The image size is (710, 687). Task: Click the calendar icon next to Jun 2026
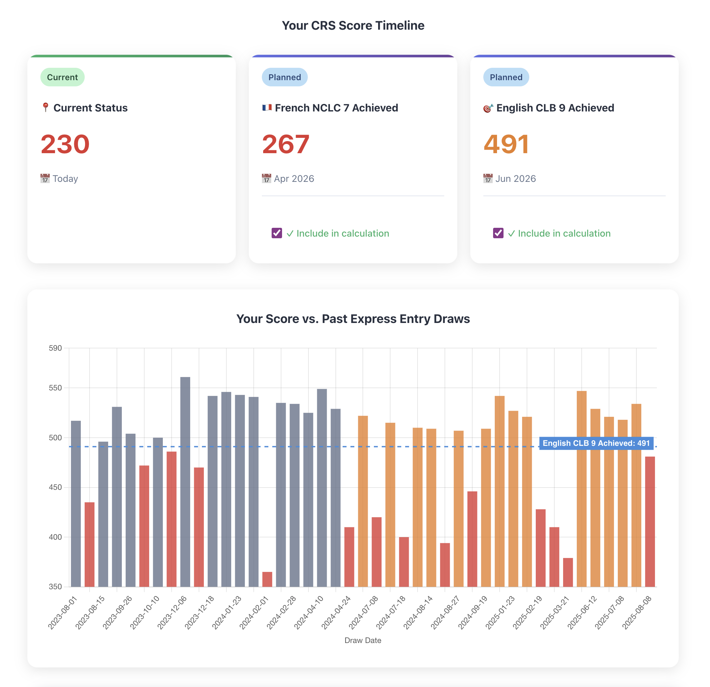488,178
